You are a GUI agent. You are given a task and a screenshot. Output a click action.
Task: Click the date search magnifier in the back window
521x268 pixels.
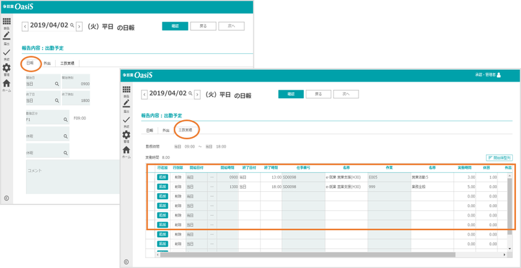pos(72,25)
